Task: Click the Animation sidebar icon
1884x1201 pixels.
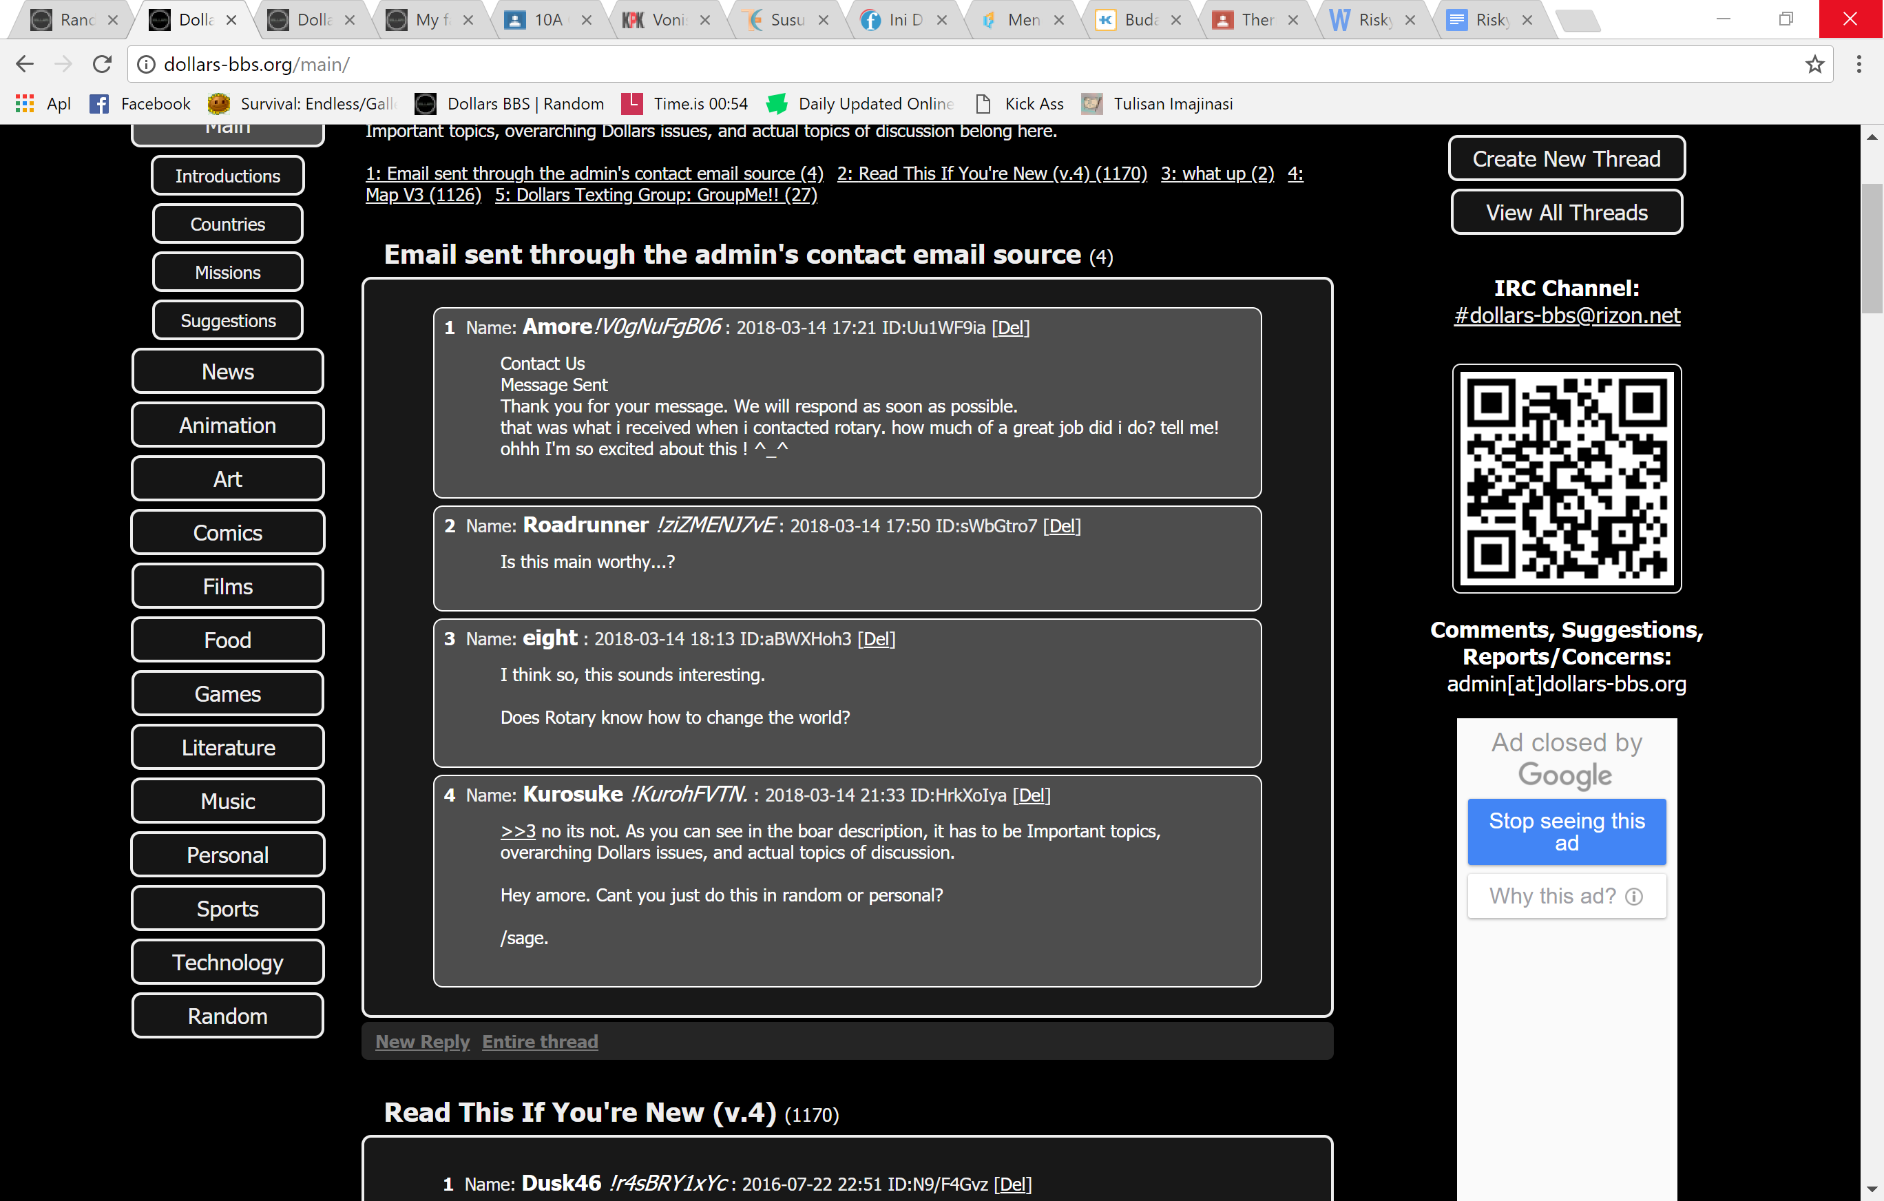Action: [x=227, y=424]
